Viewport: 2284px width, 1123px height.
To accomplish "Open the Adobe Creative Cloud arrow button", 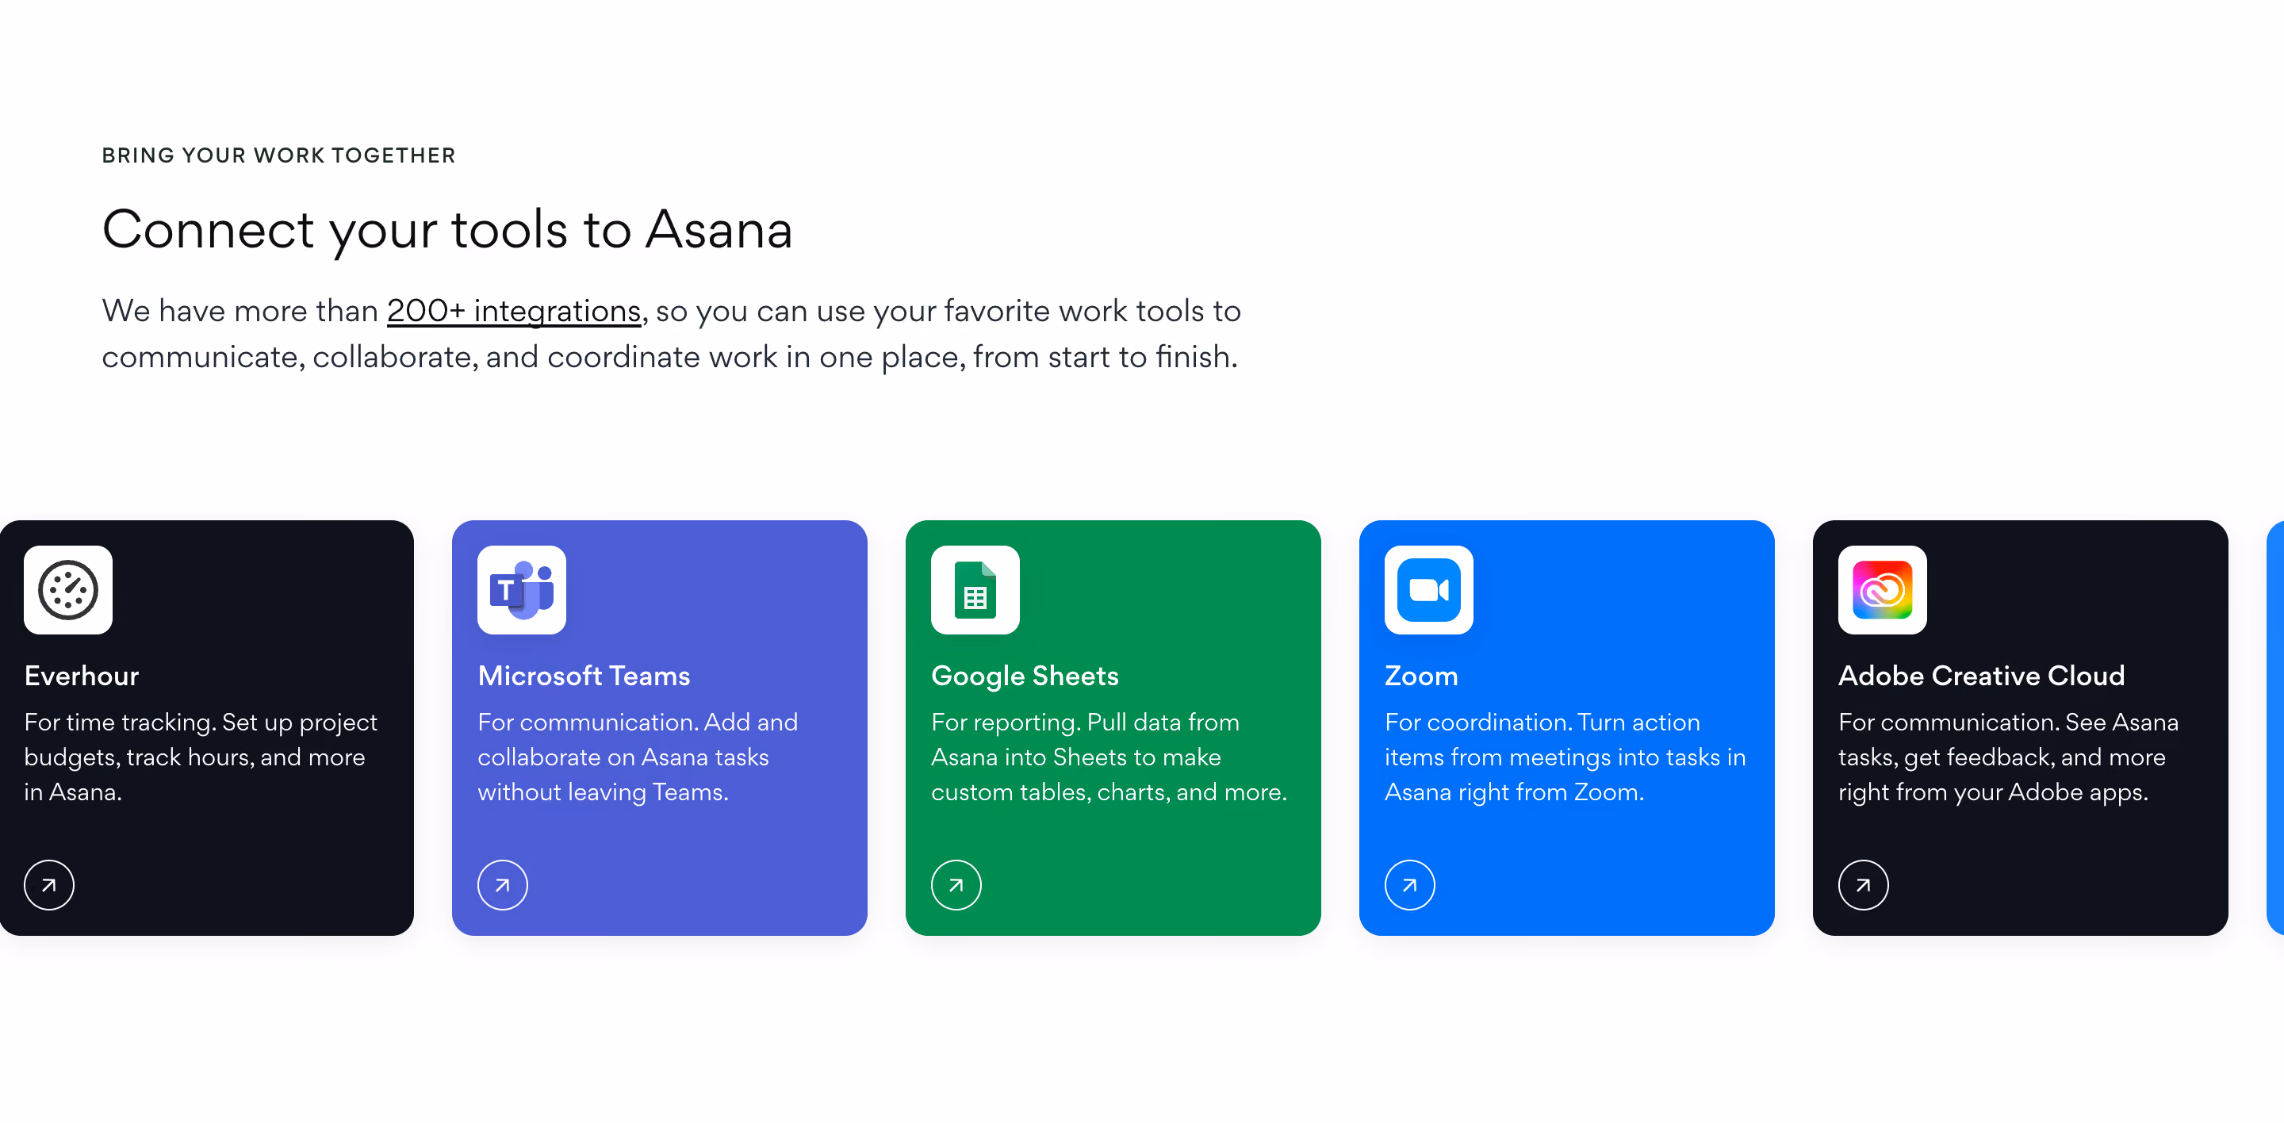I will tap(1863, 884).
